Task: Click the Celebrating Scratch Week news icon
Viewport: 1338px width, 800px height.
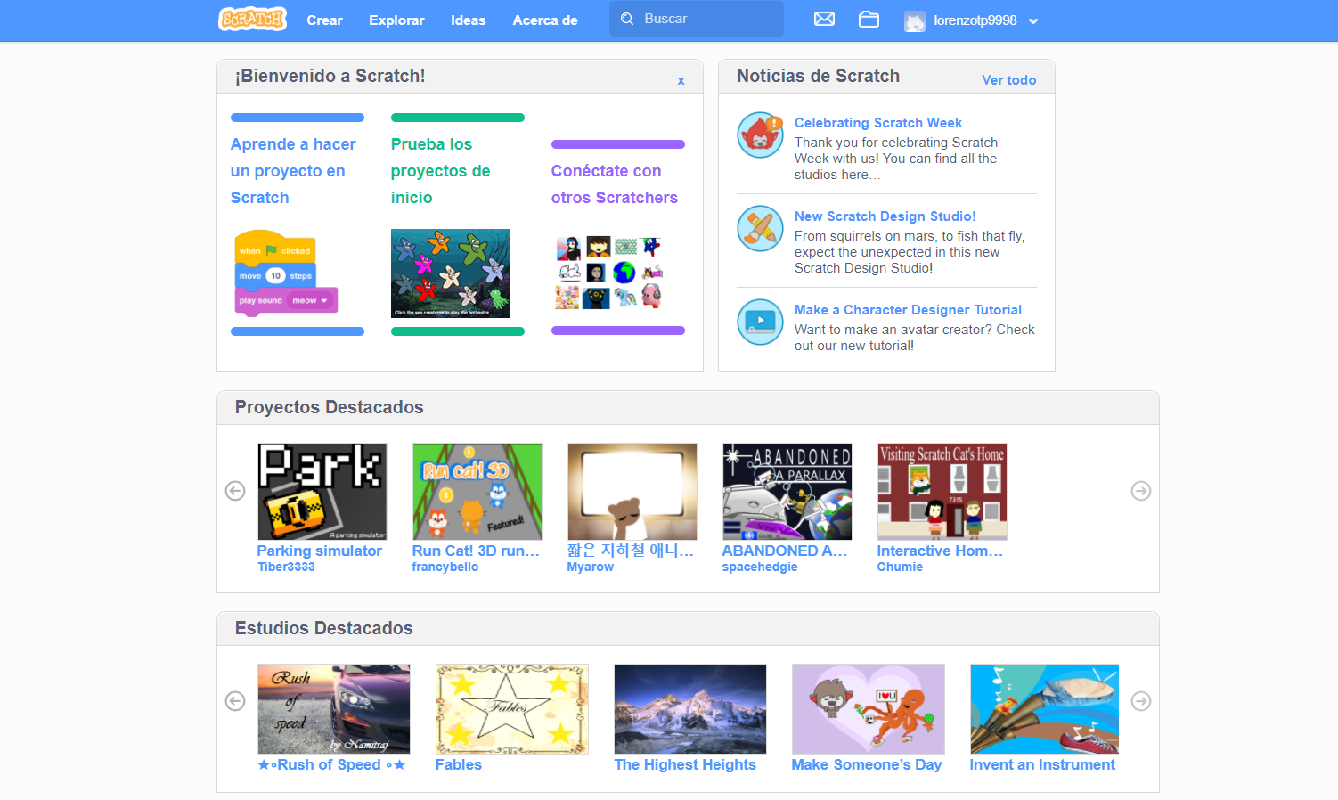Action: pyautogui.click(x=760, y=135)
